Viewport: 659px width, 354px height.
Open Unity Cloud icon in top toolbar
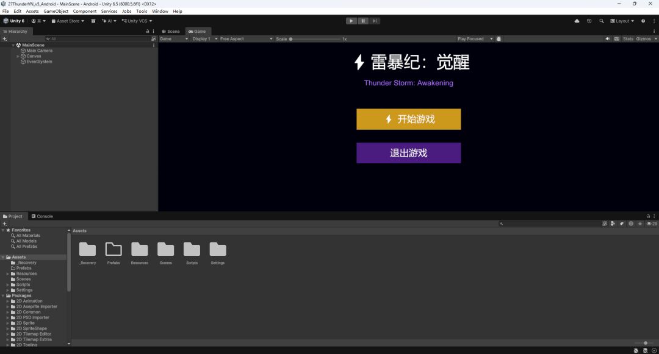click(x=577, y=21)
